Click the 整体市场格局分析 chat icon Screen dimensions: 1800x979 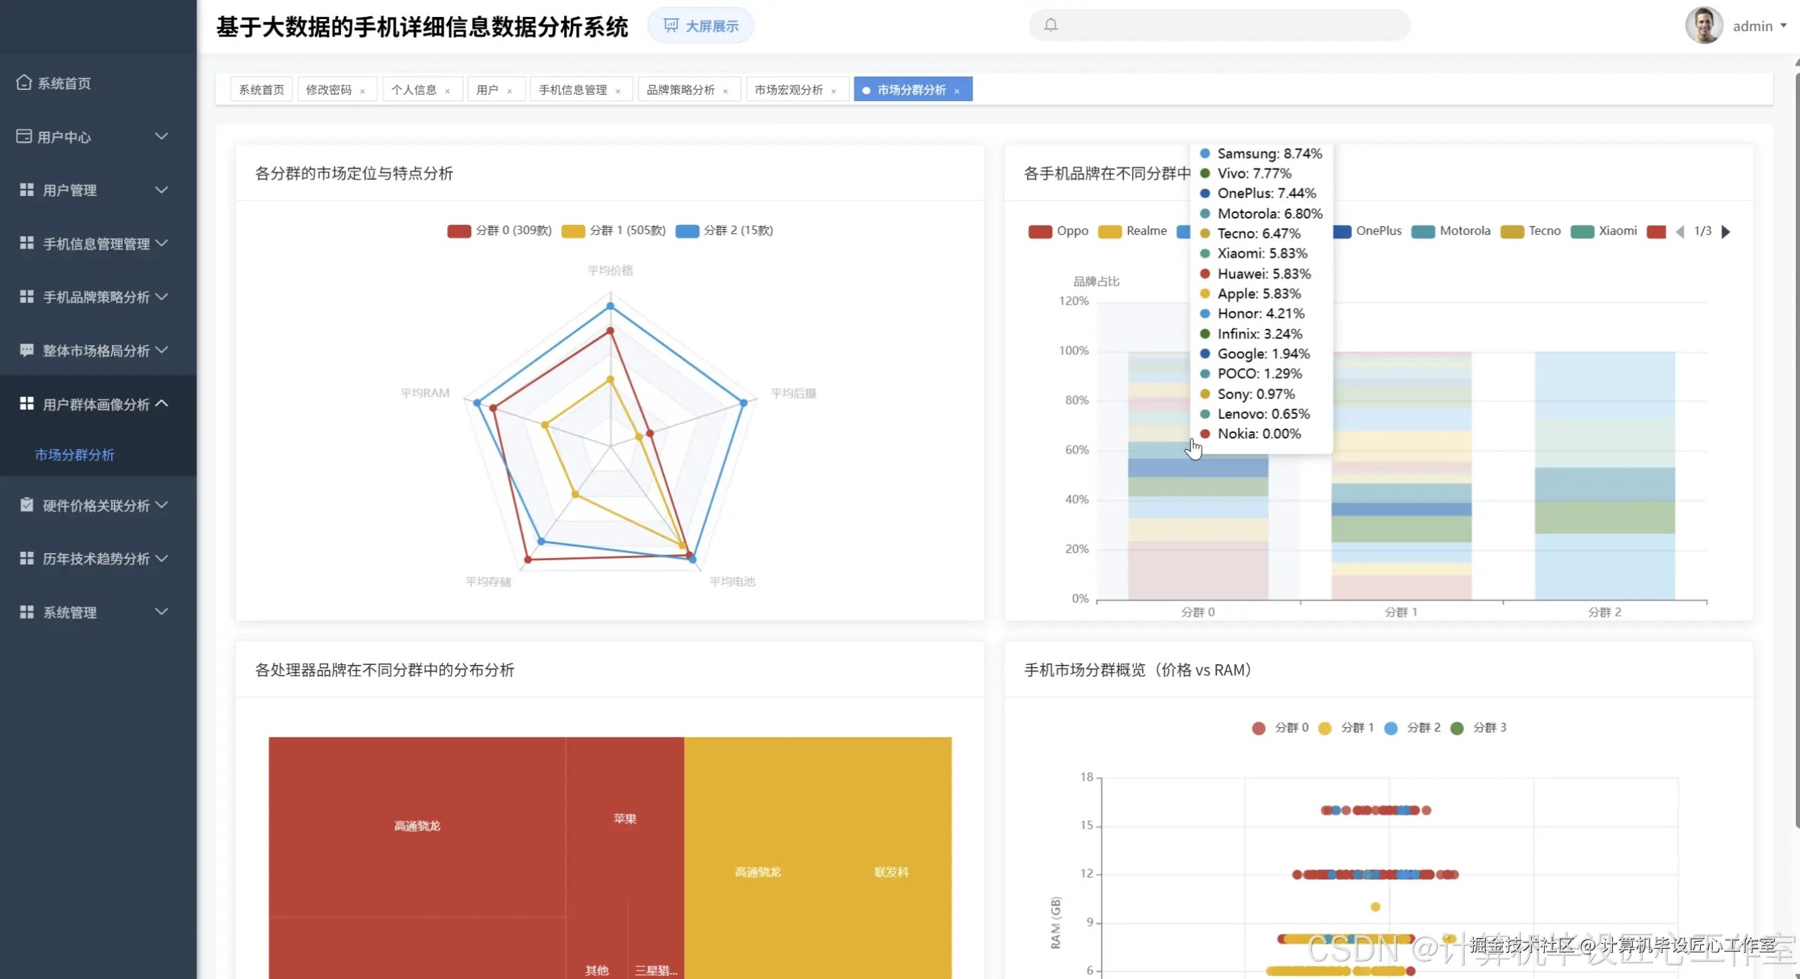click(x=27, y=350)
